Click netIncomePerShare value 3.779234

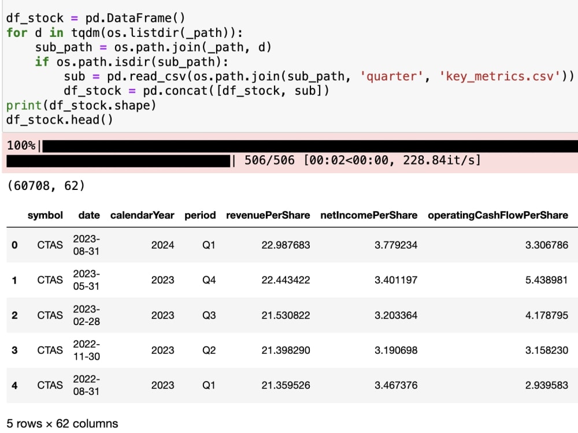pyautogui.click(x=396, y=245)
